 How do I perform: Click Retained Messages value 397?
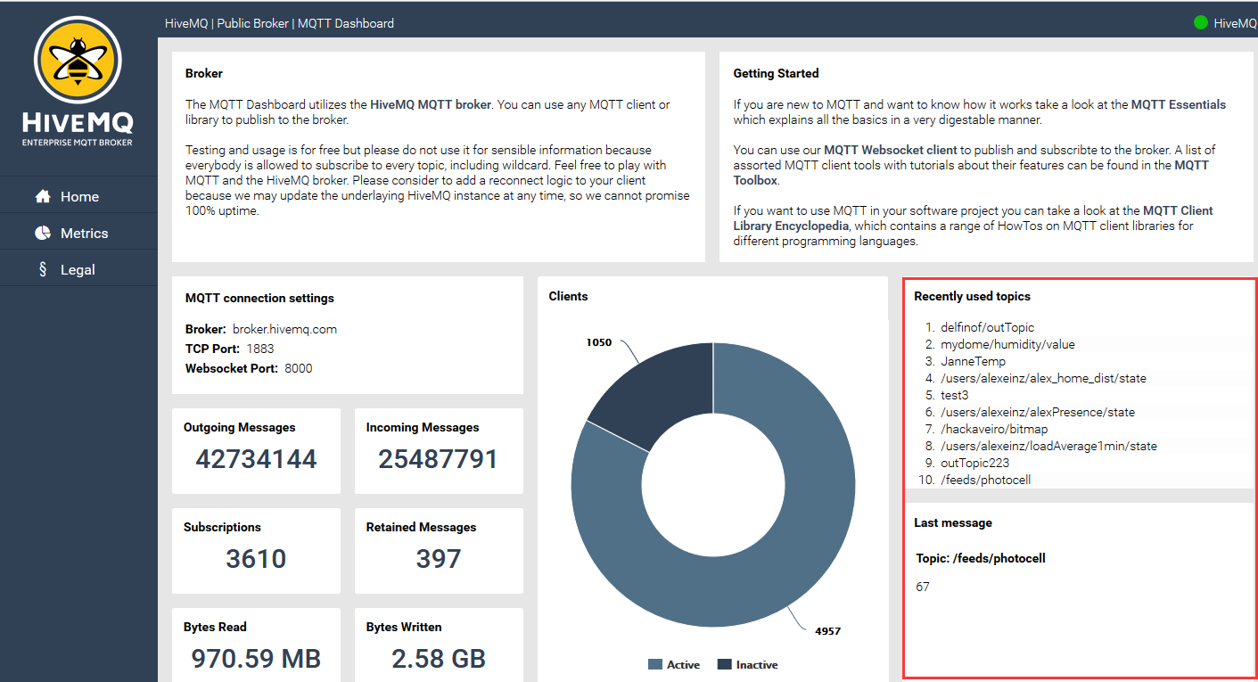coord(439,559)
